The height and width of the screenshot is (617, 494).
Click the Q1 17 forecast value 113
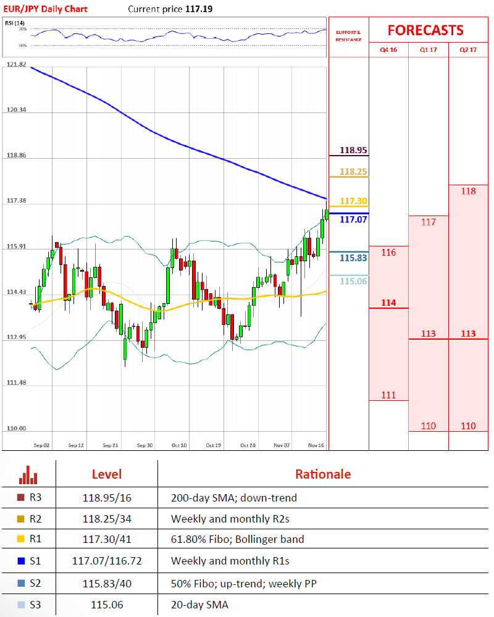pyautogui.click(x=429, y=334)
